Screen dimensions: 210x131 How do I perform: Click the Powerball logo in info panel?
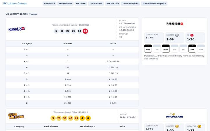pyautogui.click(x=174, y=24)
